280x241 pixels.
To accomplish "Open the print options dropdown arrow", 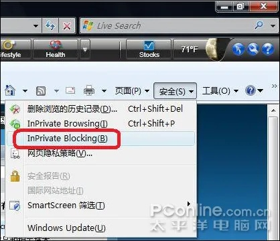I will click(104, 91).
